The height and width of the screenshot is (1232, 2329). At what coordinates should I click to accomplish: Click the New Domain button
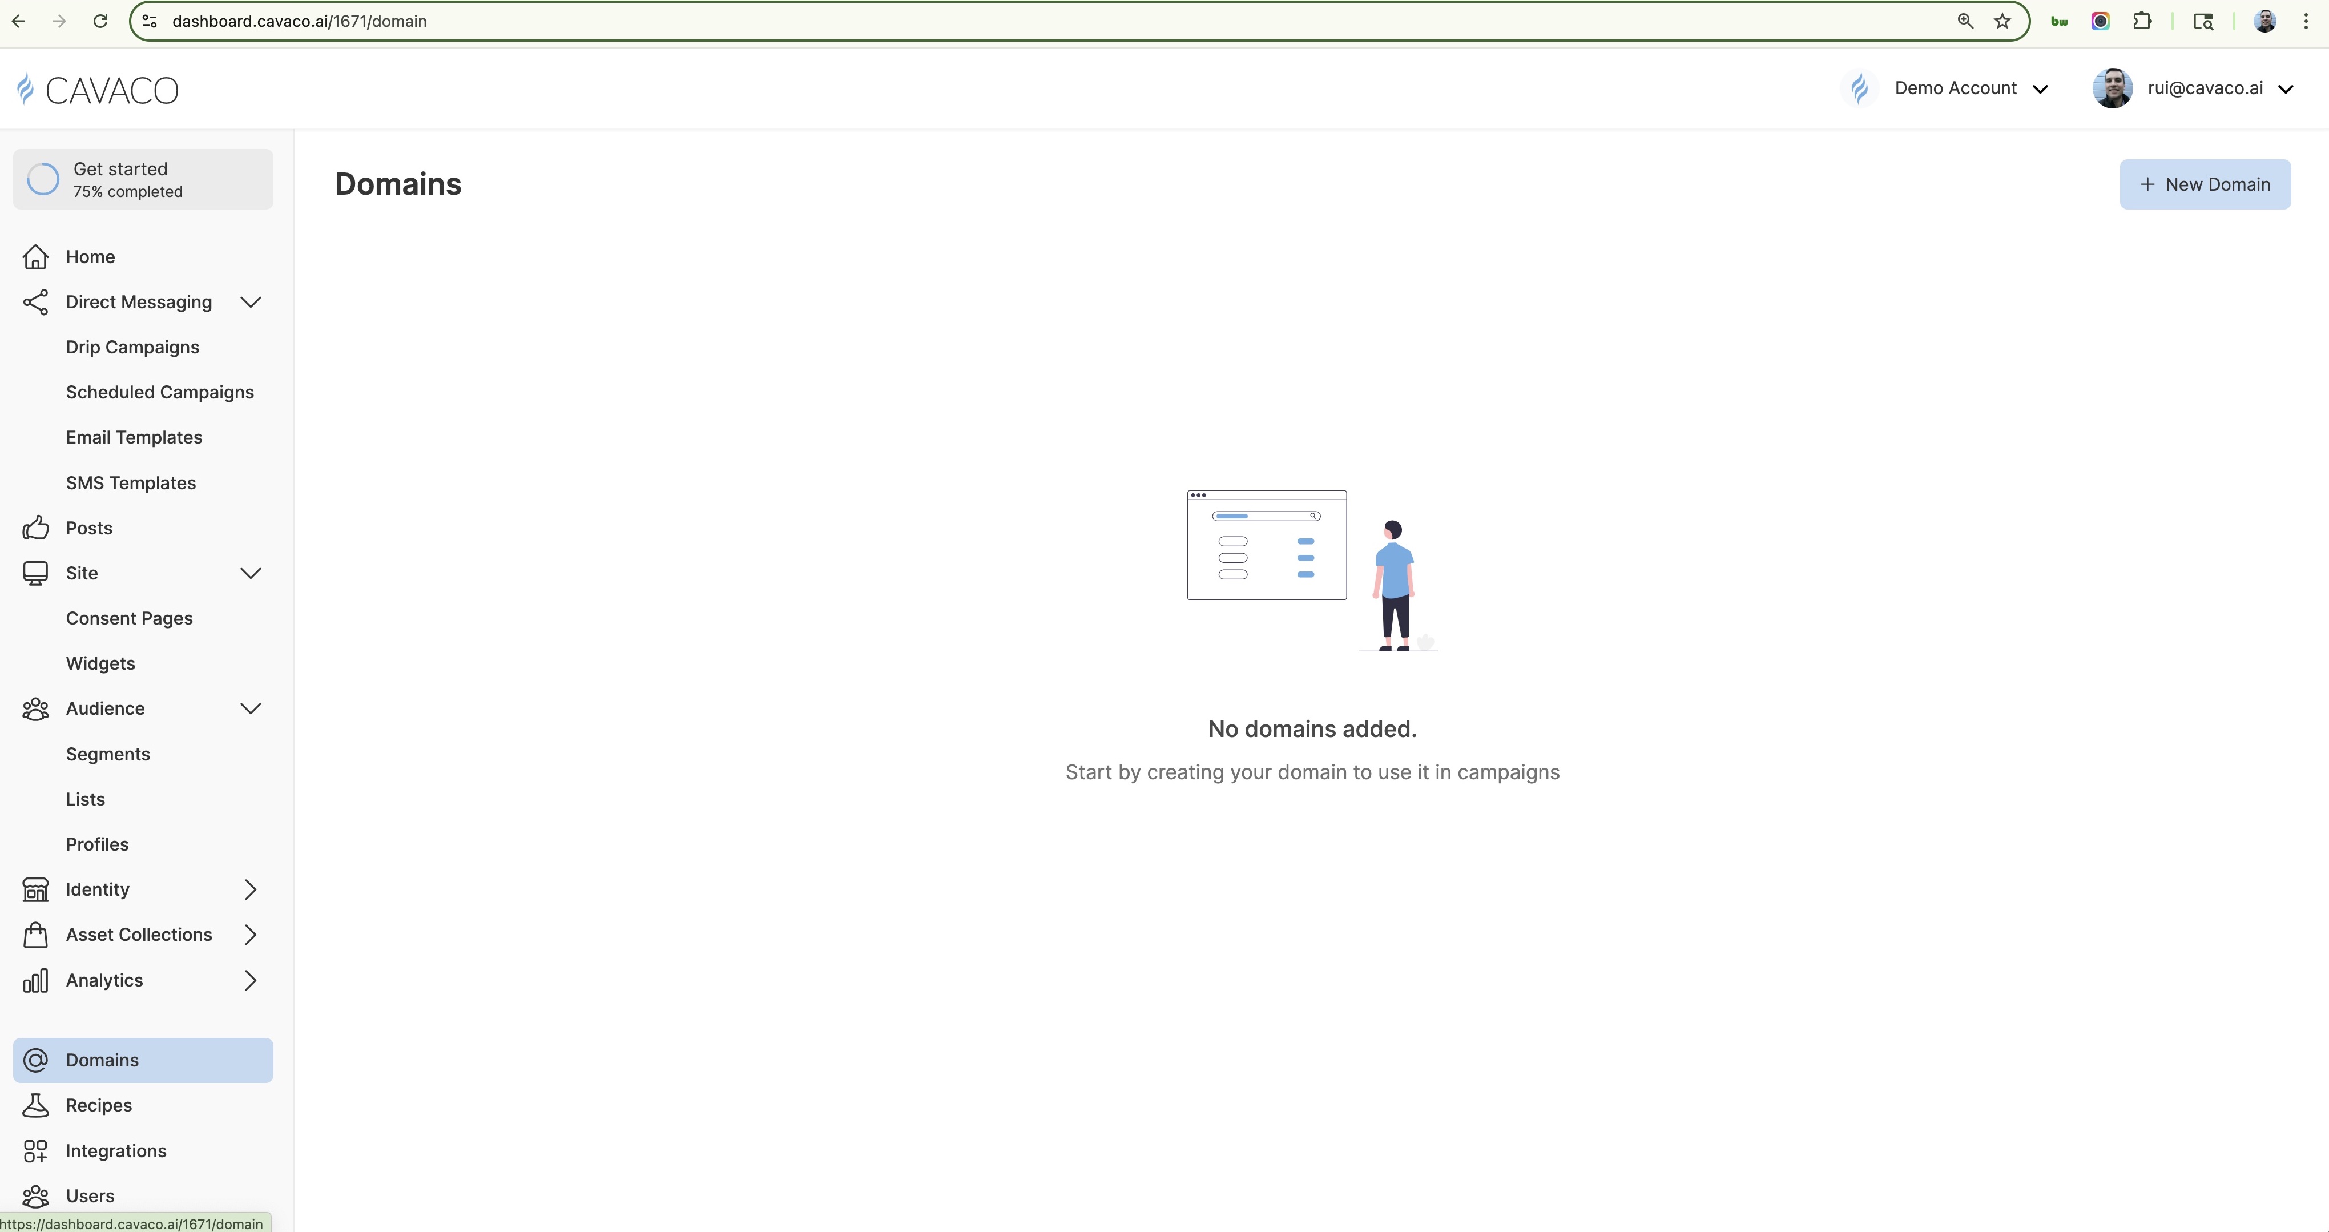[x=2204, y=184]
